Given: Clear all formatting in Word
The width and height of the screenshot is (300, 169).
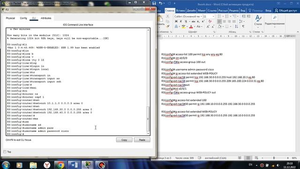Looking at the screenshot, I should [210, 22].
